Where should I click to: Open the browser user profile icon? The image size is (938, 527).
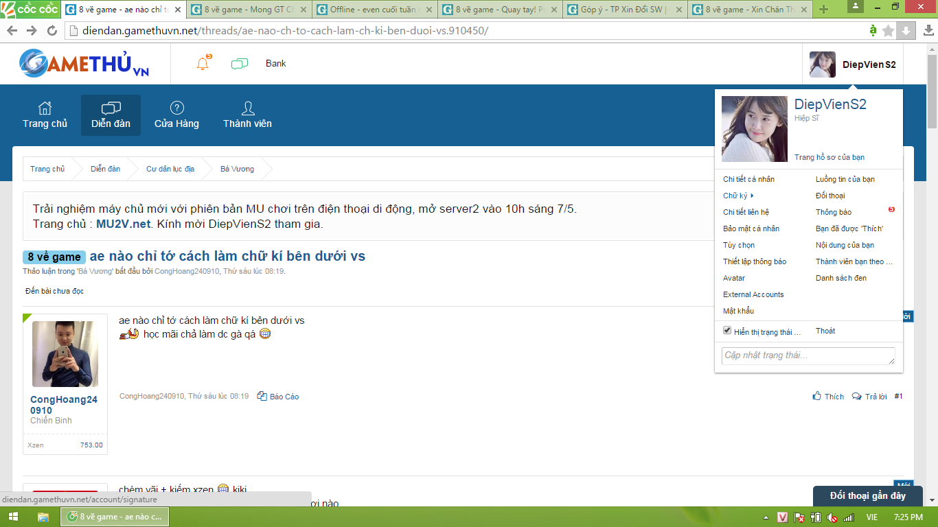856,6
